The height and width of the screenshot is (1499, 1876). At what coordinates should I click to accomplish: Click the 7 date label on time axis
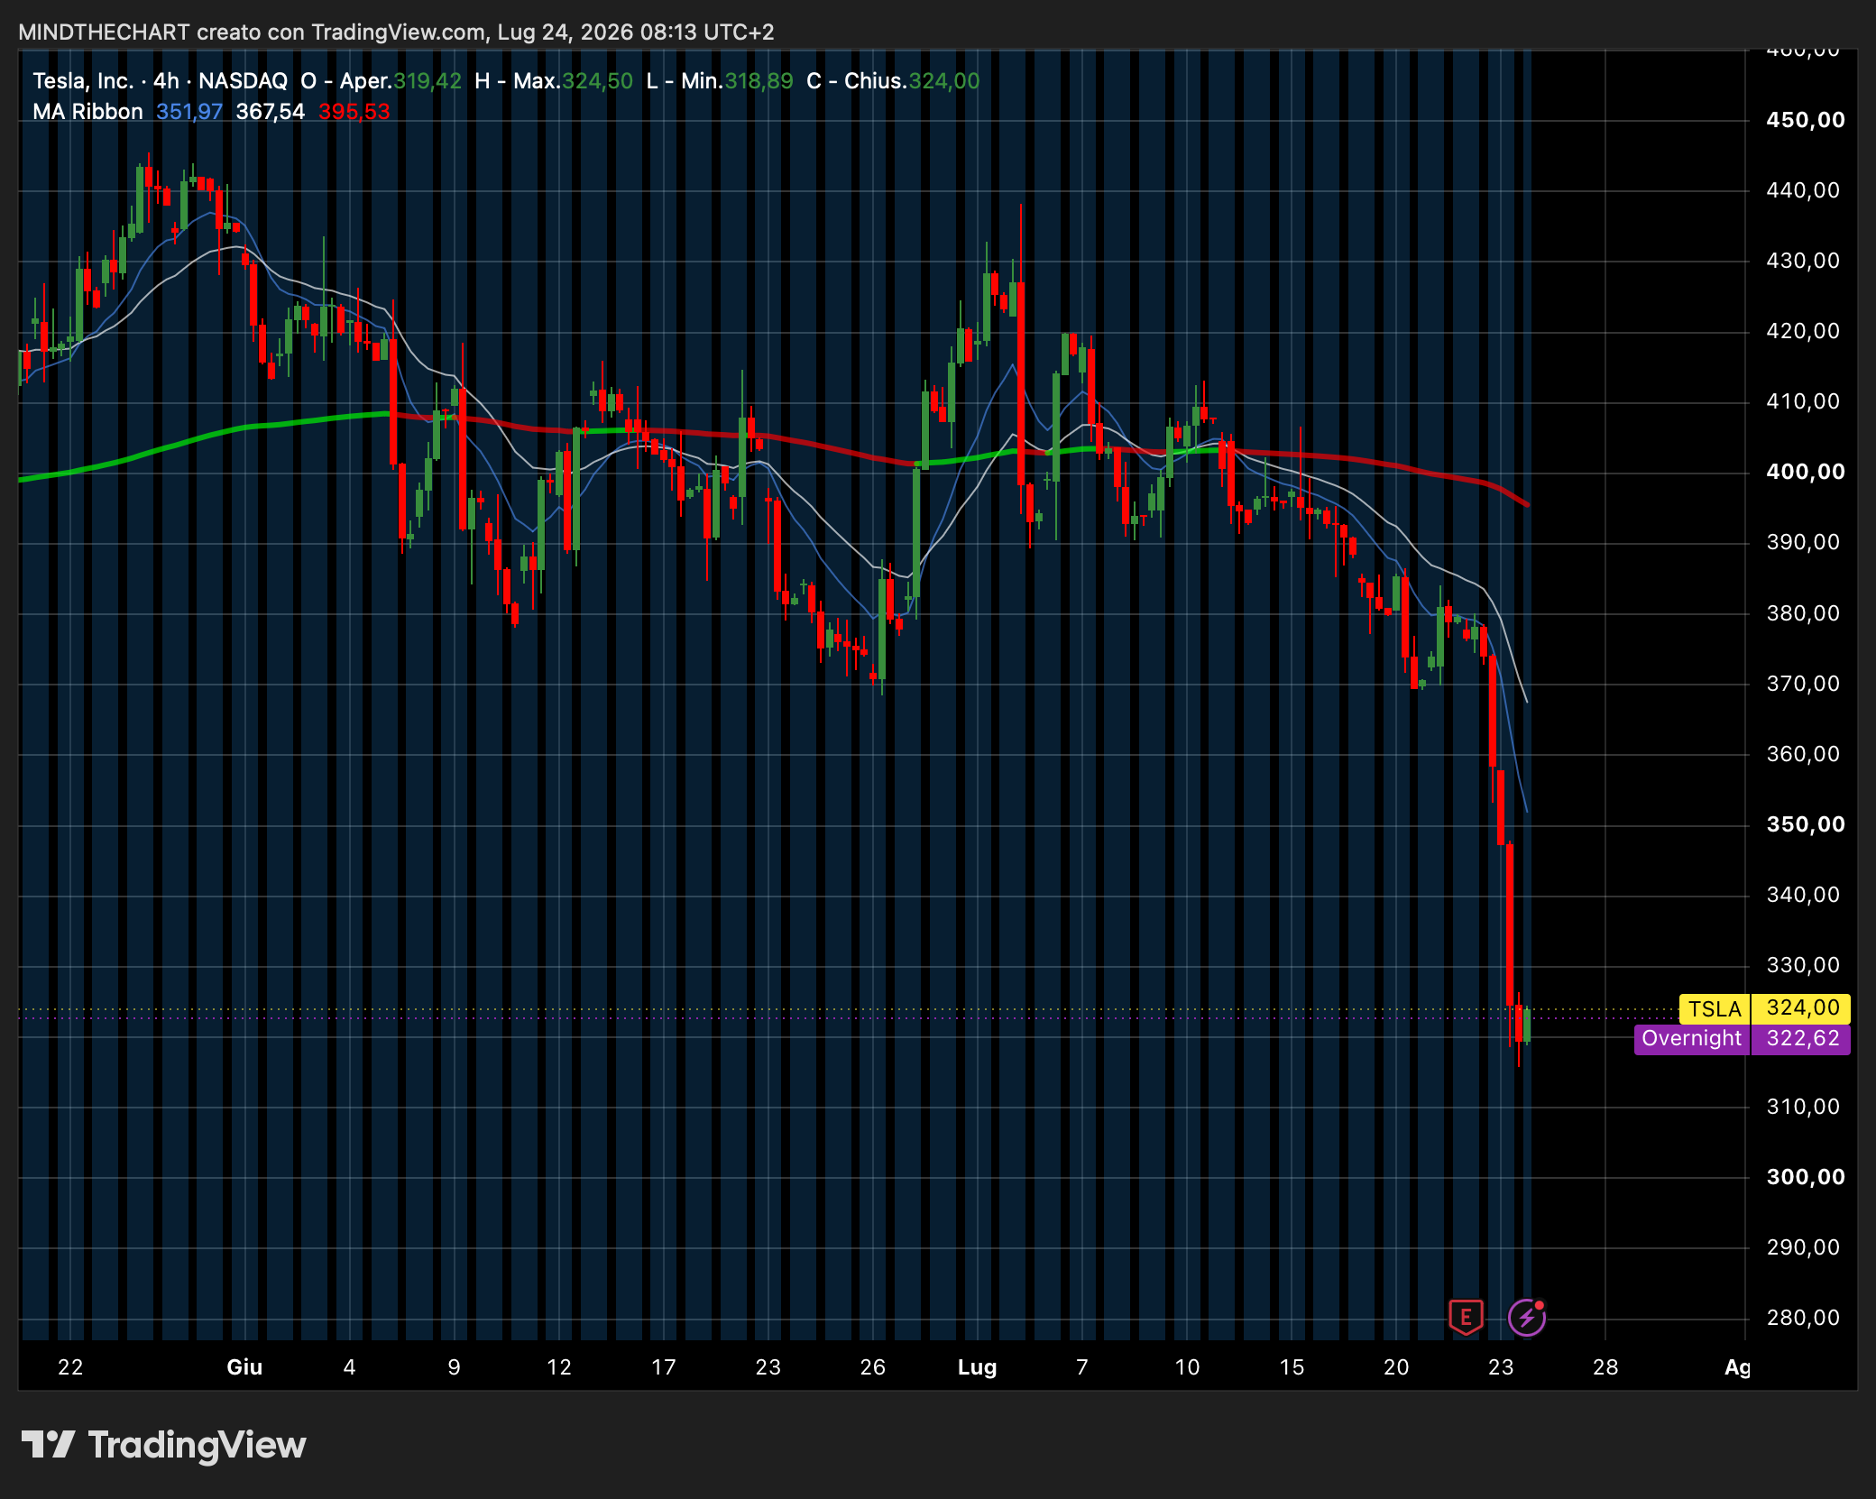(1082, 1367)
